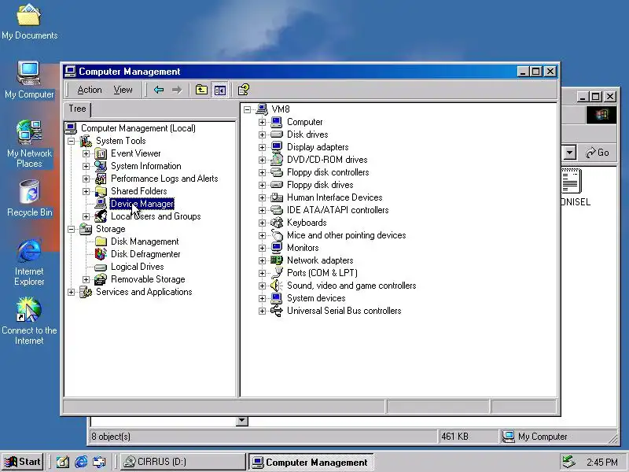Click the Go button in background window
Viewport: 629px width, 472px height.
point(598,153)
